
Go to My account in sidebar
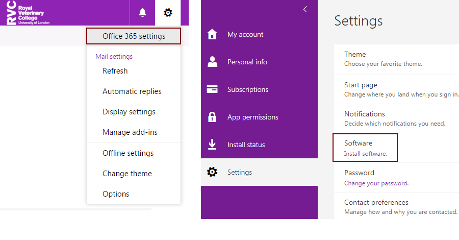(x=245, y=34)
